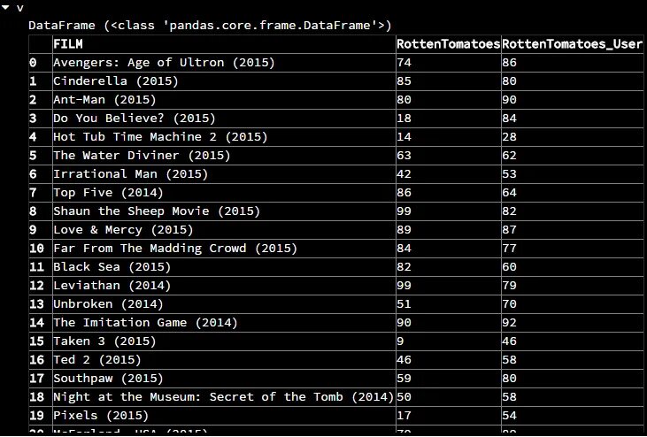Screen dimensions: 647x437
Task: Select Far From The Madding Crowd cell
Action: (x=224, y=249)
